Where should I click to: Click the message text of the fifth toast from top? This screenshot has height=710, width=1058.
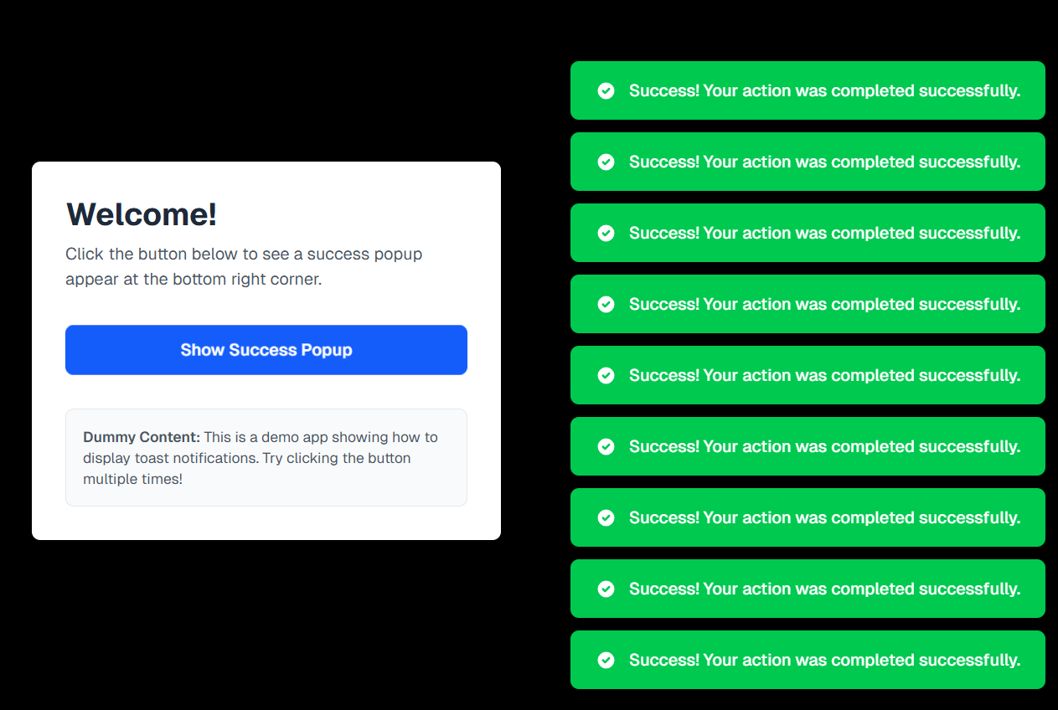[824, 375]
